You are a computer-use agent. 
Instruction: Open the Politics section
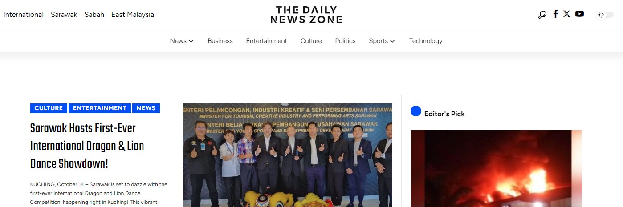tap(345, 41)
